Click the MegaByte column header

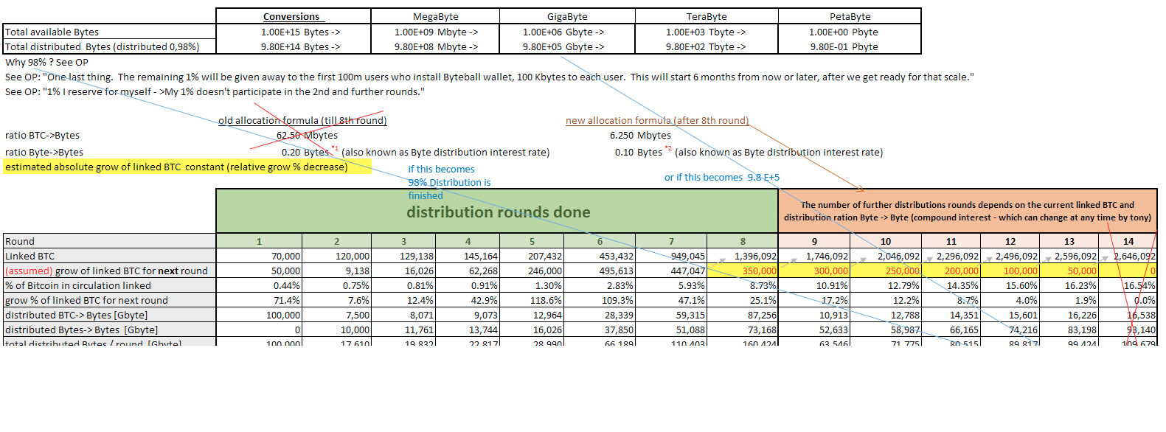pyautogui.click(x=435, y=16)
